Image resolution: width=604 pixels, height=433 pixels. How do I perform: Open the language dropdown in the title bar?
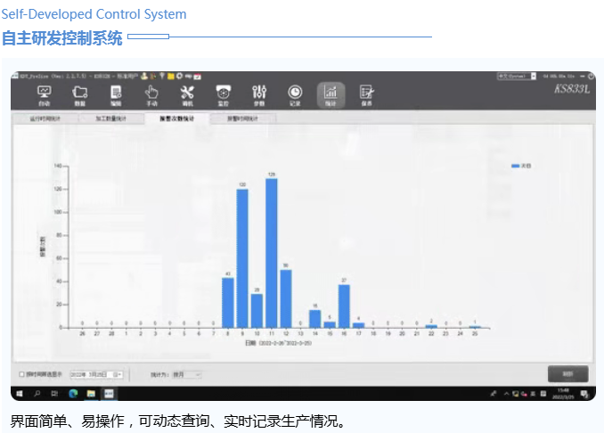tap(534, 77)
